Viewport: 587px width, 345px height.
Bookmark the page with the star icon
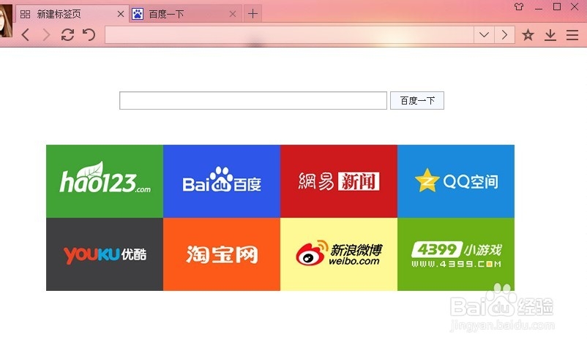pyautogui.click(x=528, y=35)
